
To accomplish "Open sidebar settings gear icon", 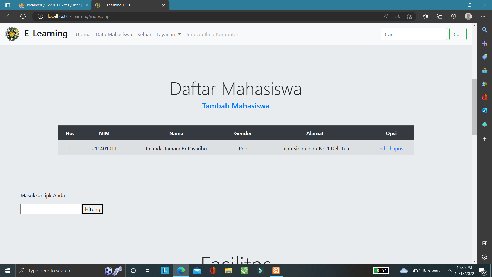I will click(484, 257).
